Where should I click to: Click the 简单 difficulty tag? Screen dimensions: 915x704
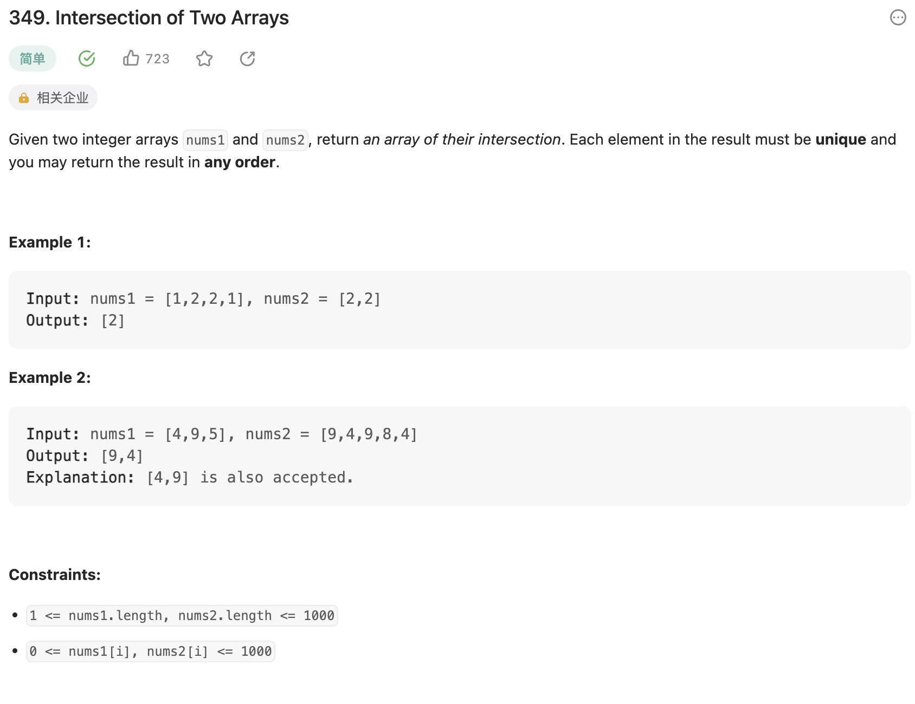[x=33, y=58]
